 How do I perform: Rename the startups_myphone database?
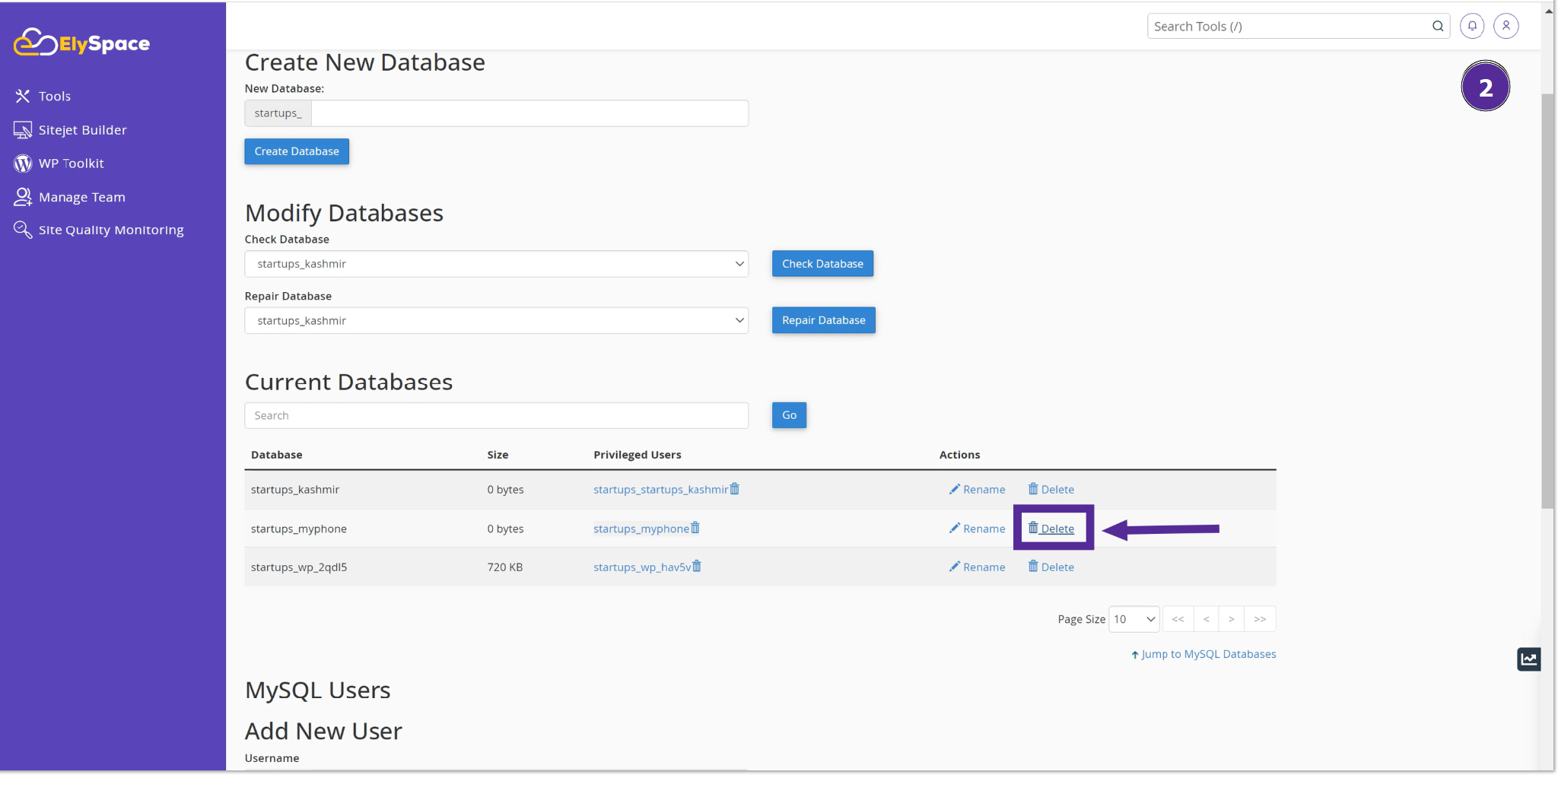click(x=978, y=529)
